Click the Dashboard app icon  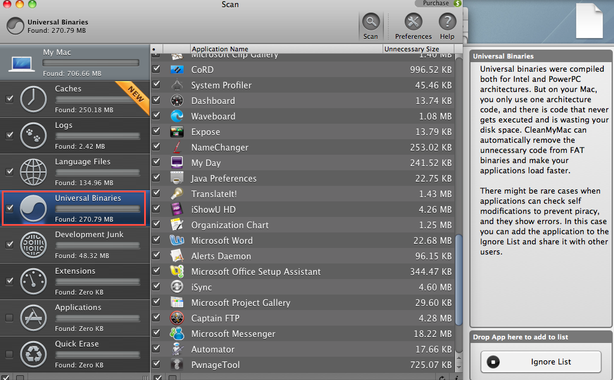177,100
